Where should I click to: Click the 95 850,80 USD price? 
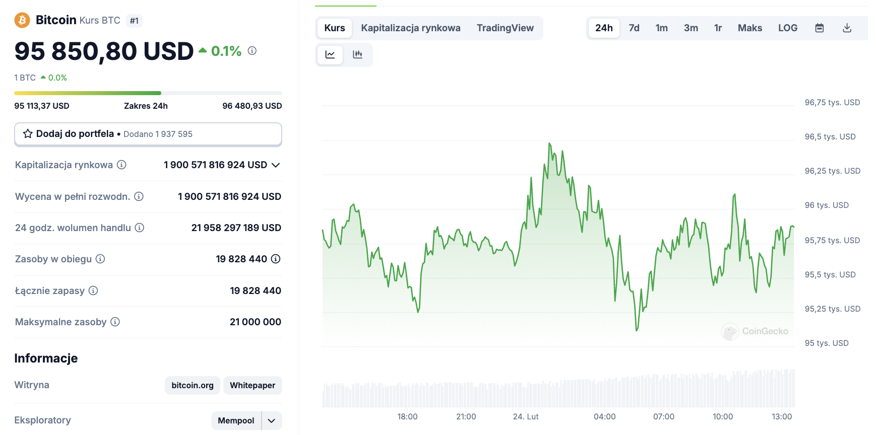[x=104, y=51]
